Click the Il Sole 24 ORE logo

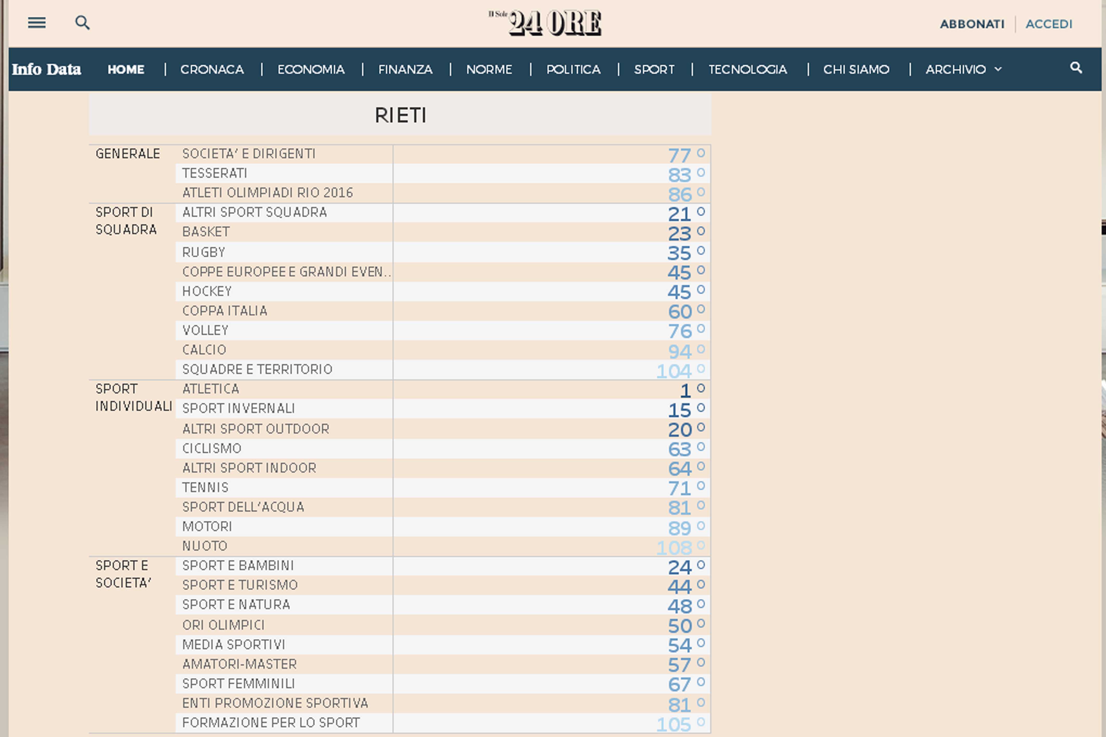coord(545,23)
